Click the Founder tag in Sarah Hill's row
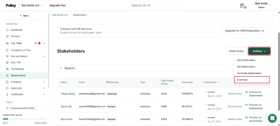The height and width of the screenshot is (126, 280). [x=112, y=106]
